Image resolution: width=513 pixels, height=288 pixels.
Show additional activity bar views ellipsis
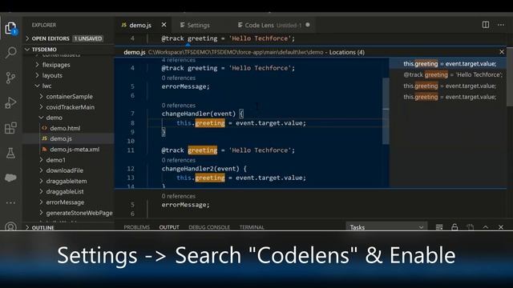point(10,202)
